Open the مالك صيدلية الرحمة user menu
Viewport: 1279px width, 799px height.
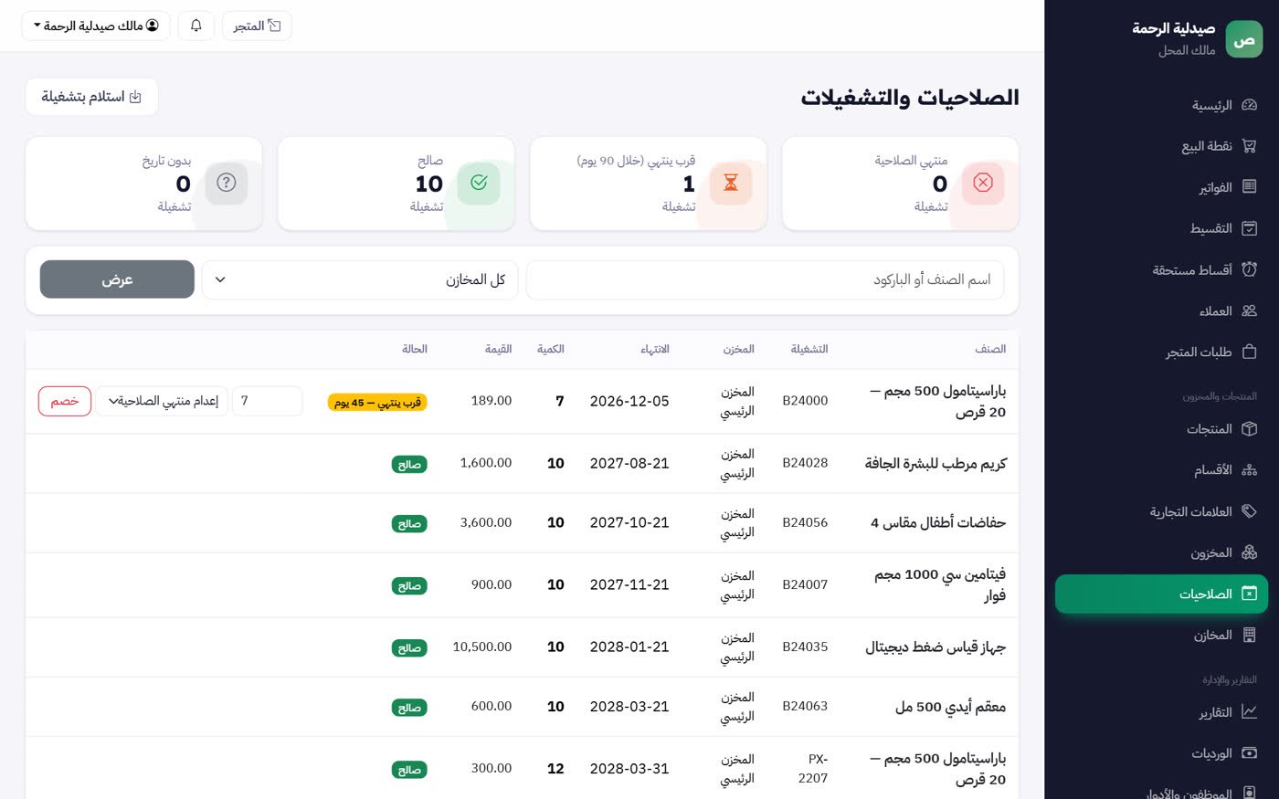point(96,26)
